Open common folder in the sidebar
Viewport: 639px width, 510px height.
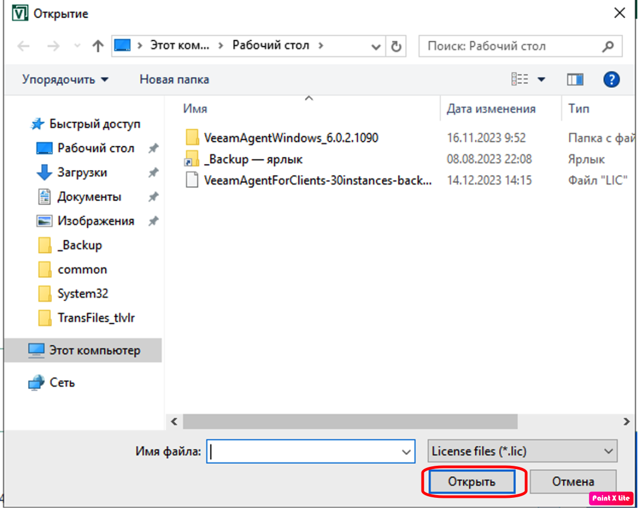82,270
